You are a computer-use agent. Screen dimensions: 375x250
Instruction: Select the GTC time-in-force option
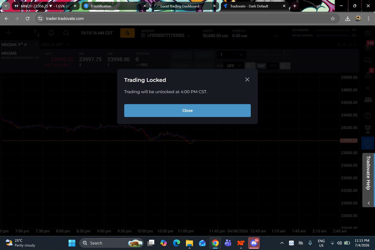pos(273,66)
